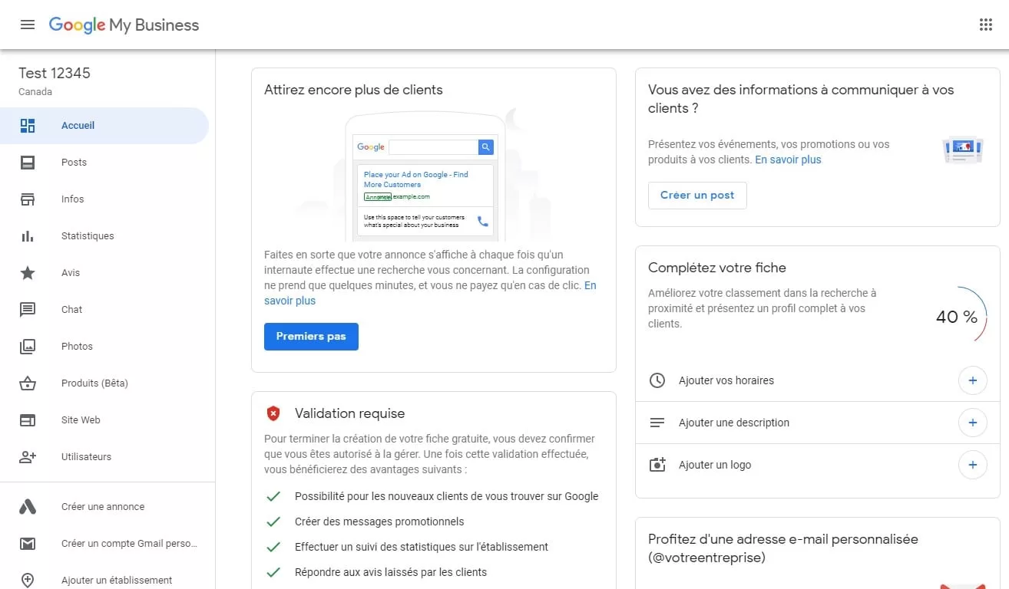Screen dimensions: 1009x589
Task: Expand Ajouter une description with plus button
Action: pos(972,423)
